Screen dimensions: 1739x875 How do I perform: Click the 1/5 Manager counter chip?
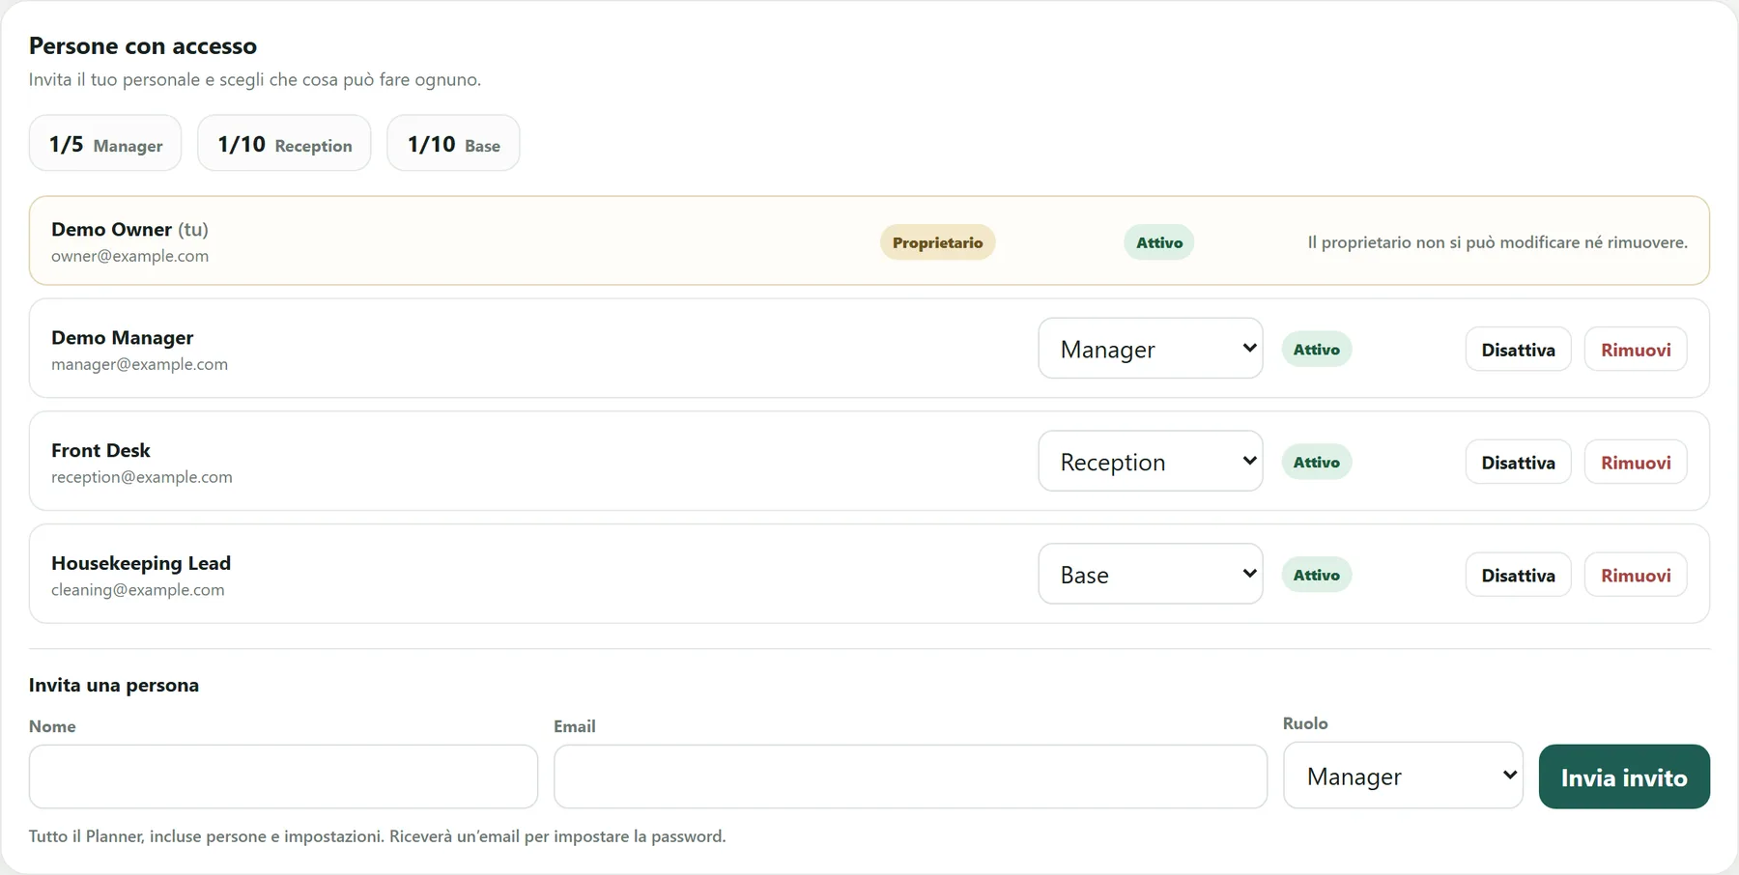point(105,144)
